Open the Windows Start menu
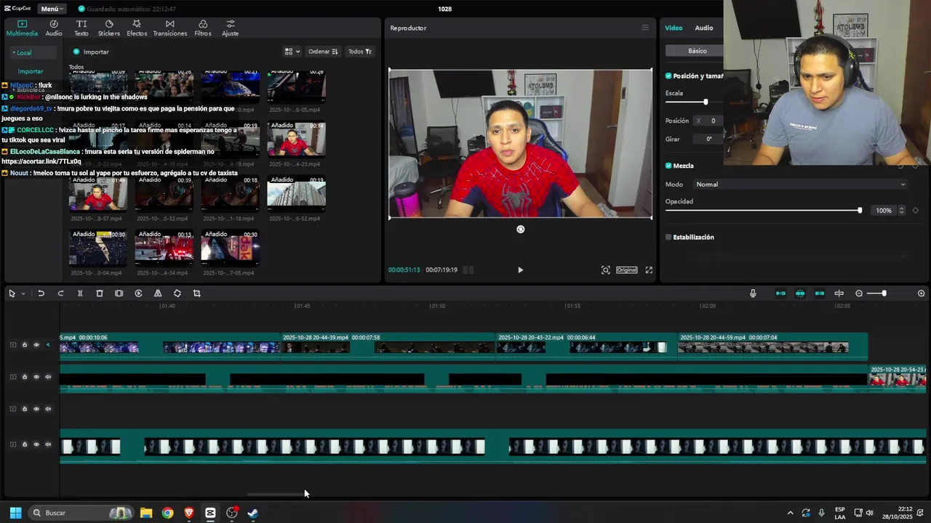The width and height of the screenshot is (931, 523). coord(15,513)
